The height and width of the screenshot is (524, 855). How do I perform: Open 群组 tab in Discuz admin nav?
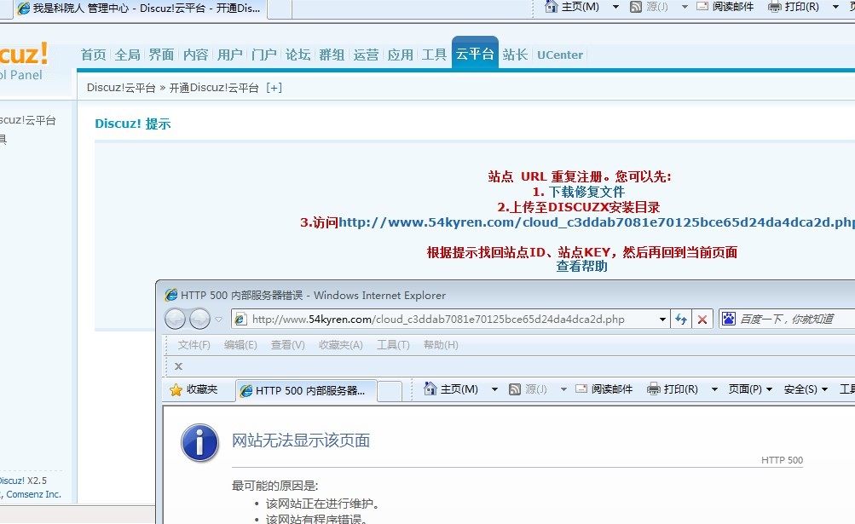coord(332,55)
